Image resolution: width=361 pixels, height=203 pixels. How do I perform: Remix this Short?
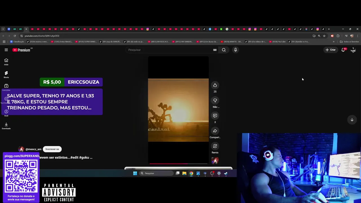(x=215, y=146)
